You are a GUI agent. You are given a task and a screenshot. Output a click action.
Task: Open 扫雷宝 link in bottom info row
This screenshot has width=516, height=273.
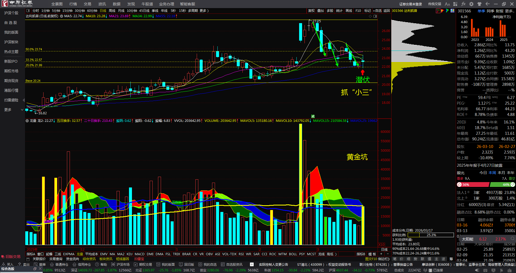(139, 259)
